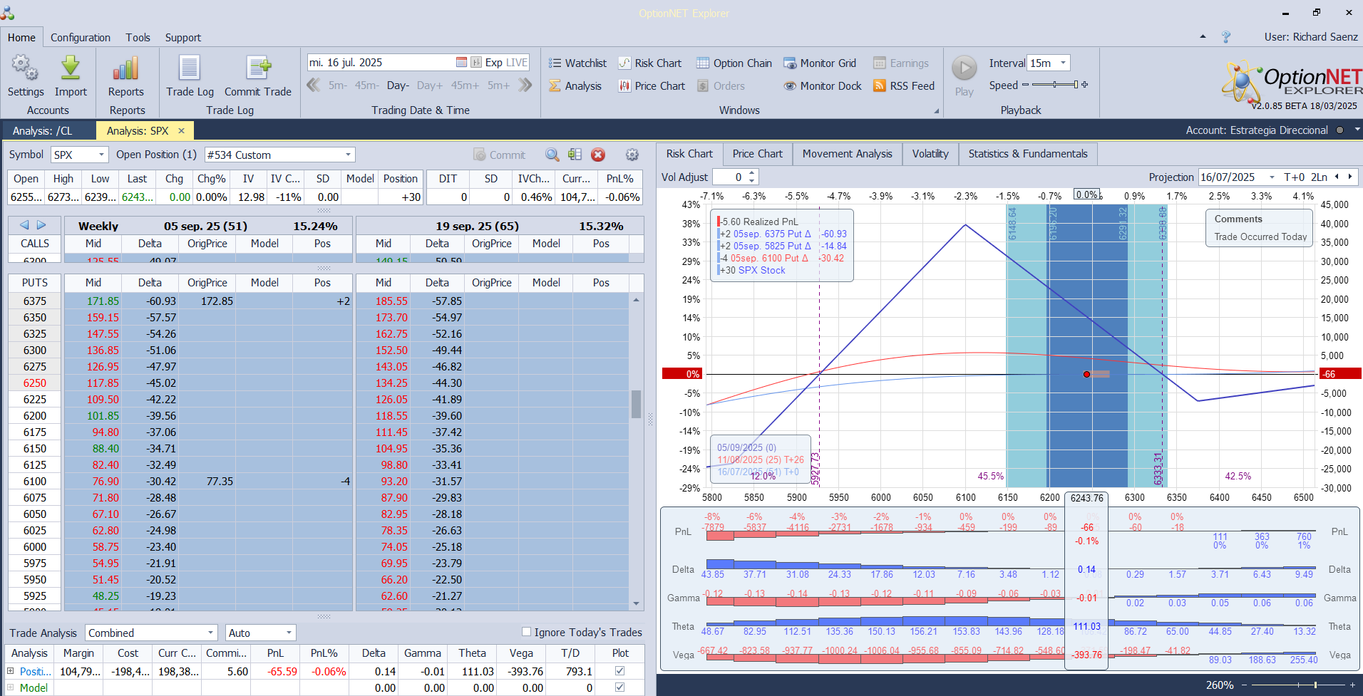
Task: Click the red delete position icon
Action: (598, 155)
